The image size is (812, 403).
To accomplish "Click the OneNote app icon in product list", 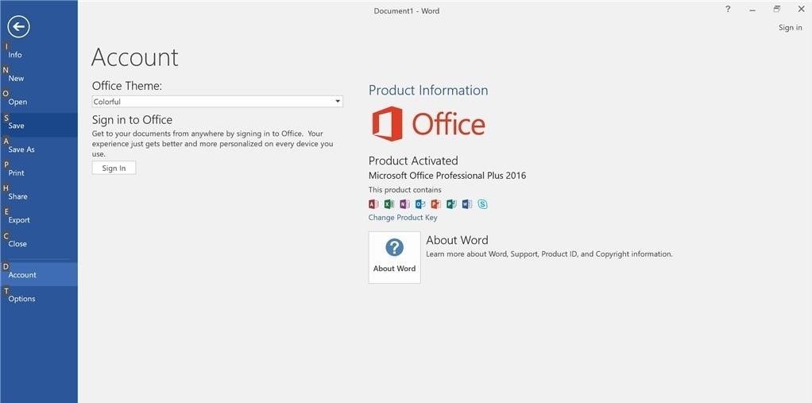I will point(404,204).
